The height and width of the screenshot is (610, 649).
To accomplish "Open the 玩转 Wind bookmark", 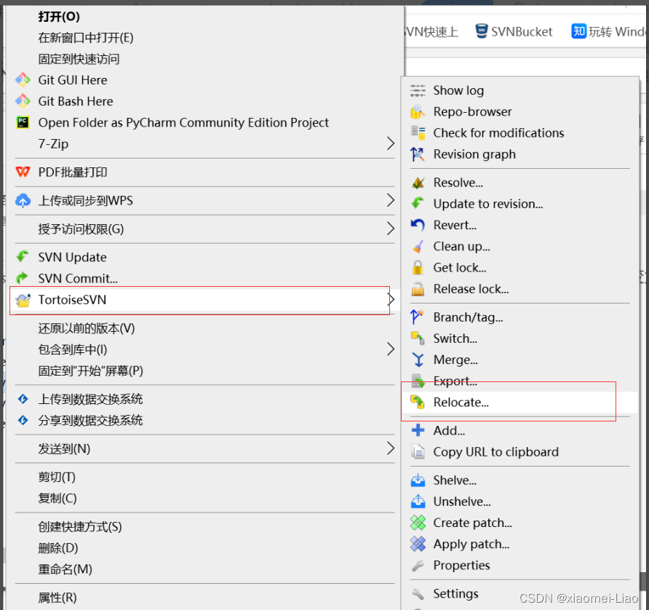I will tap(608, 31).
